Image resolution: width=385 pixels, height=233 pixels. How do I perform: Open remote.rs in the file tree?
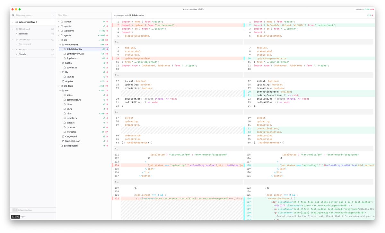point(84,118)
